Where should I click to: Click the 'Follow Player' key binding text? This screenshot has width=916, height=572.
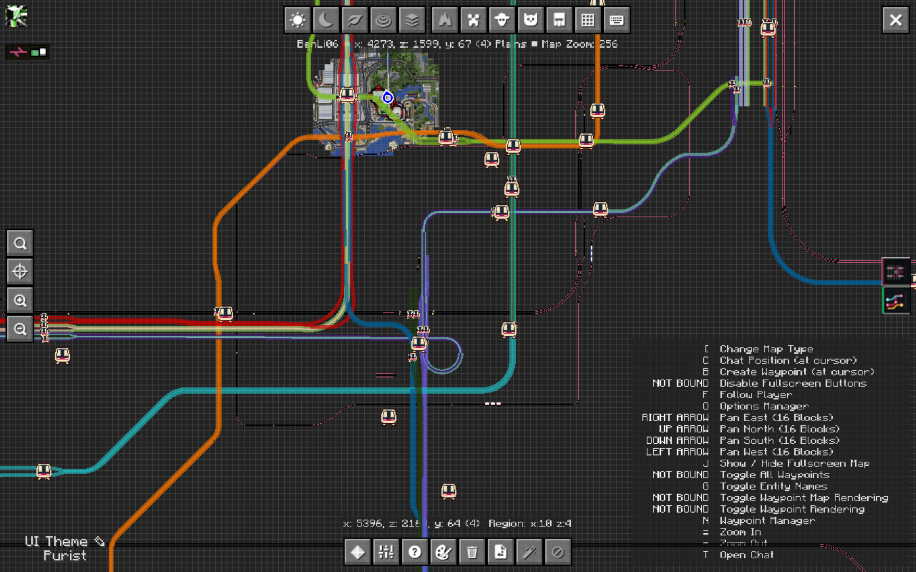click(755, 395)
